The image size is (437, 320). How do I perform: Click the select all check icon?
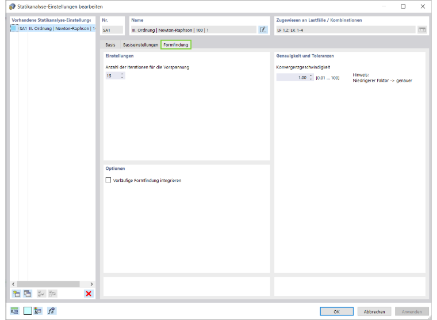click(41, 294)
